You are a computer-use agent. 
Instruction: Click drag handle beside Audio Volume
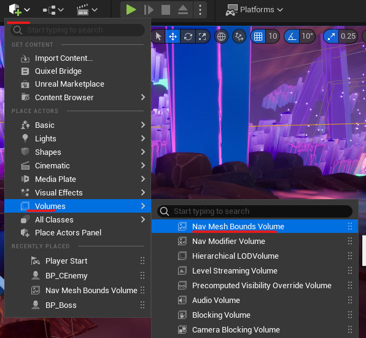tap(349, 300)
